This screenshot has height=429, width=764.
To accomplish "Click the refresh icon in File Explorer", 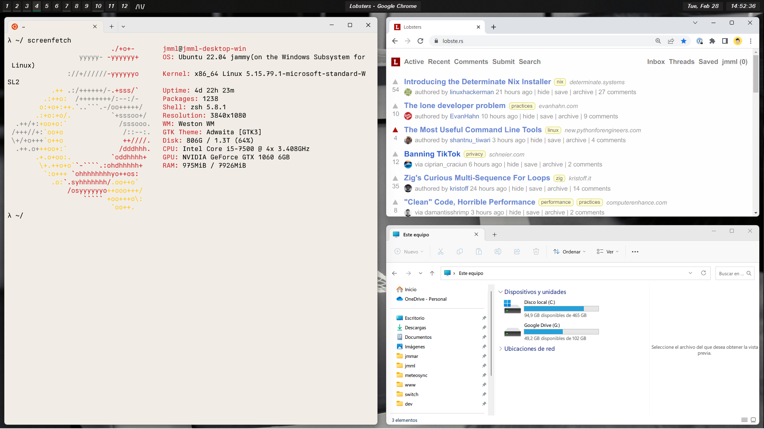I will click(x=703, y=273).
